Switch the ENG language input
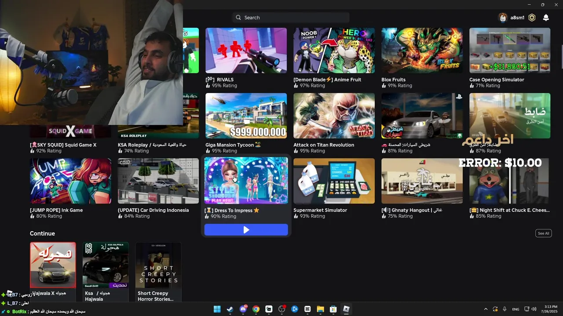The image size is (563, 316). coord(515,309)
